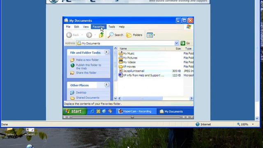The image size is (263, 148).
Task: Open the View menu
Action: coord(86,27)
